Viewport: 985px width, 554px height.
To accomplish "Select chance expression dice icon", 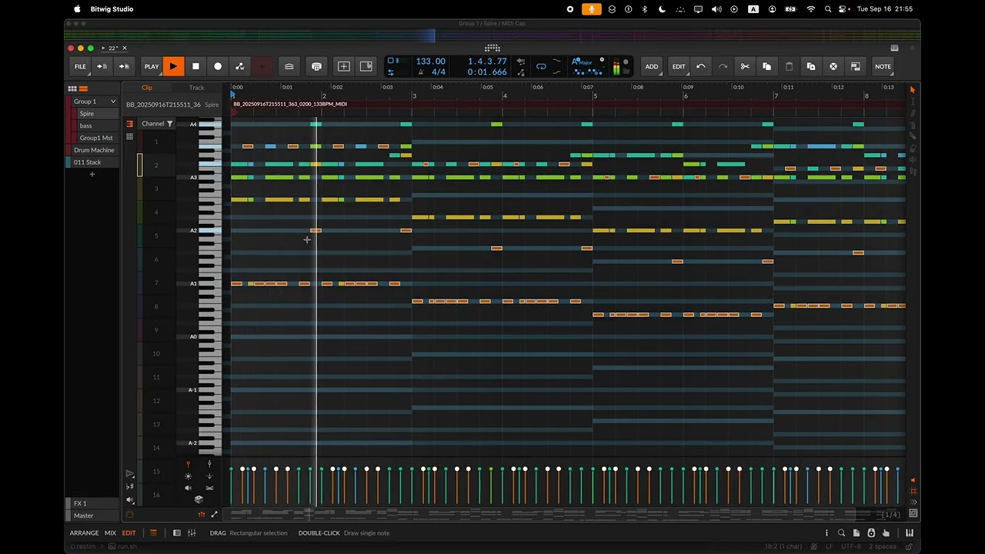I will coord(199,499).
